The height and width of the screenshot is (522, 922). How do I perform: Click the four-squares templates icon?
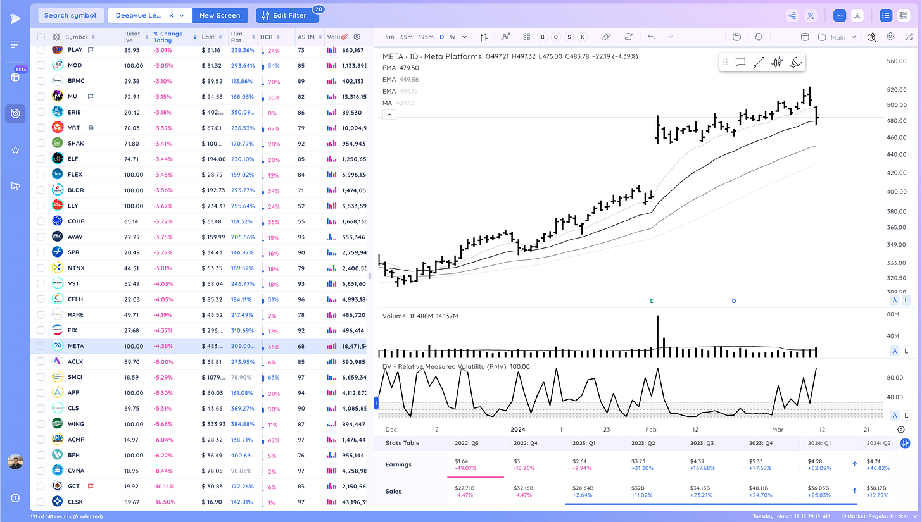(x=527, y=37)
